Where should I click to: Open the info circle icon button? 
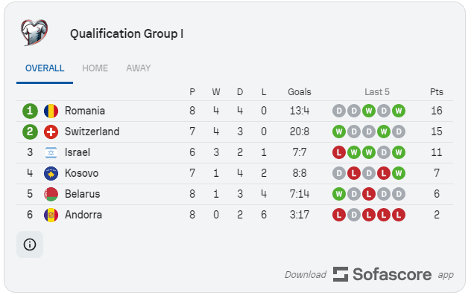coord(30,244)
